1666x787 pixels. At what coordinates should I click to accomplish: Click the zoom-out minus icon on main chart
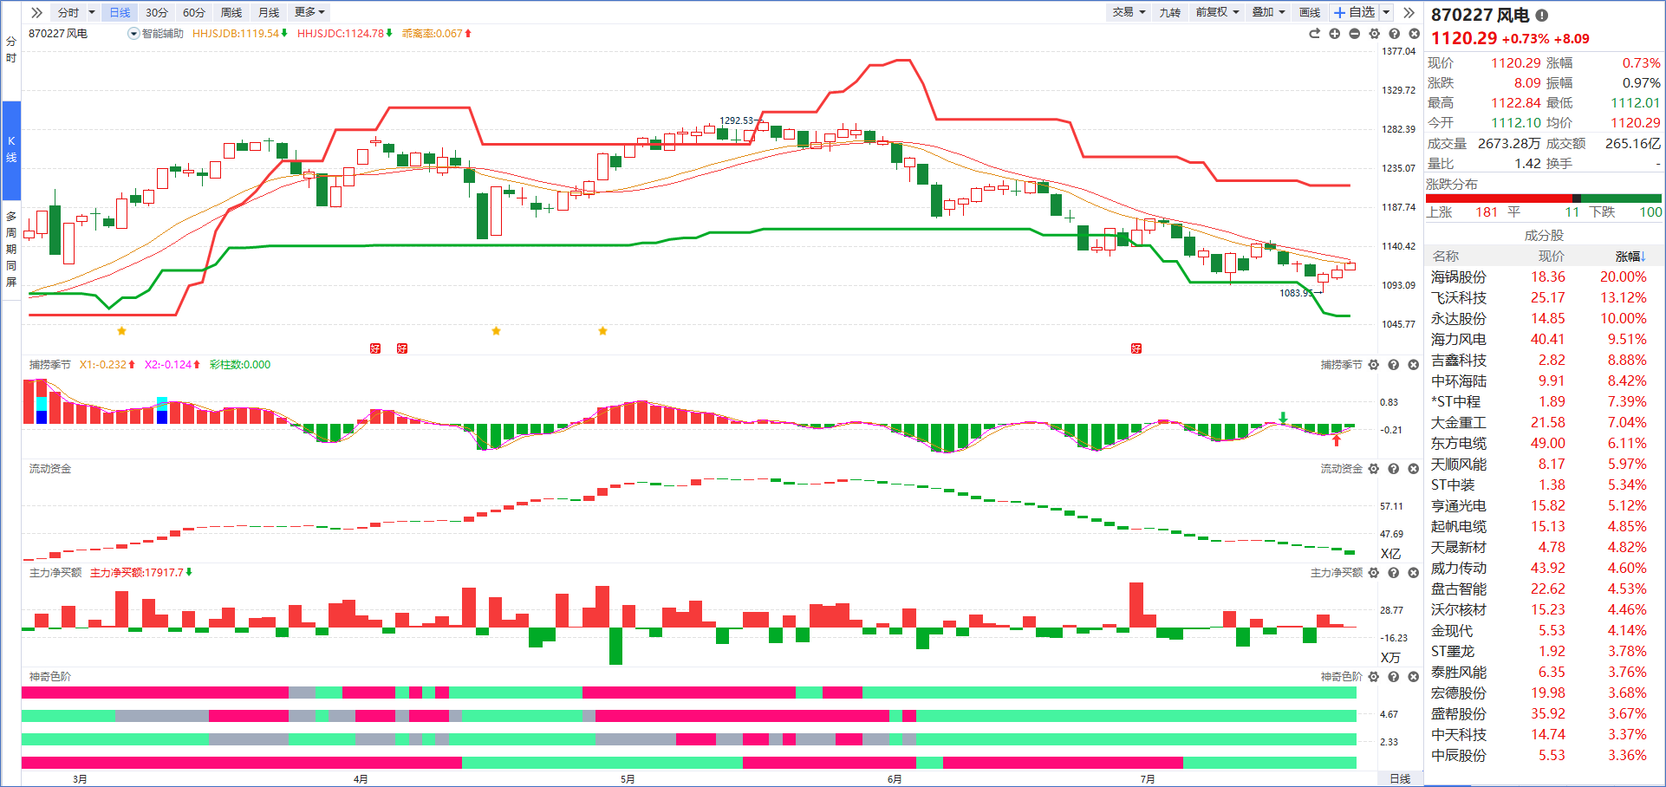point(1354,34)
